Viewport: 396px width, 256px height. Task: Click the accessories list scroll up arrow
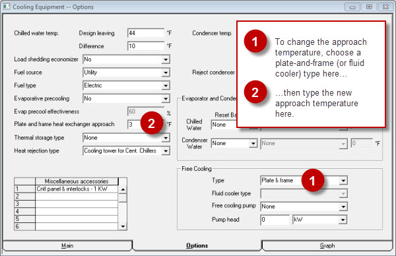(x=123, y=189)
